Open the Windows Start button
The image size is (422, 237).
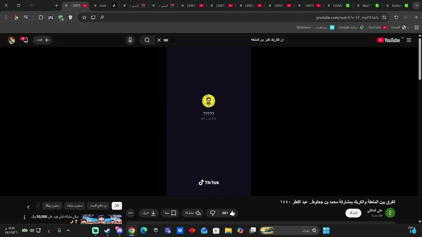coord(326,230)
